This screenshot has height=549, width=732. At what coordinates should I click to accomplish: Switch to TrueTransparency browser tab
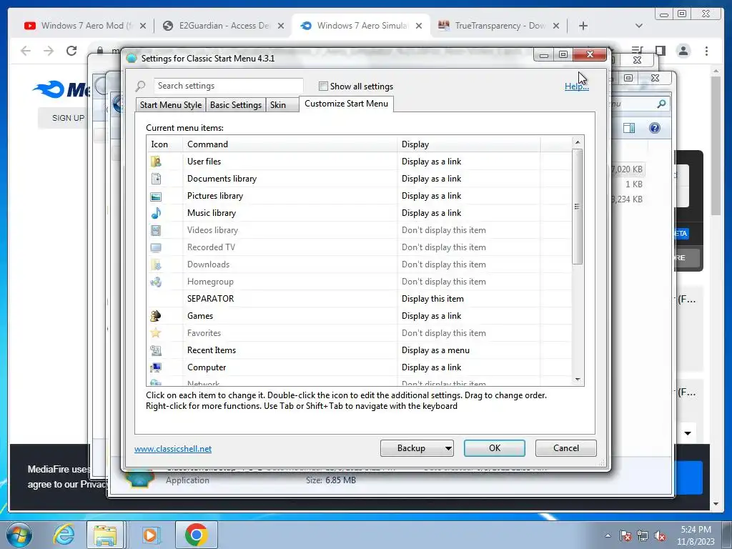[498, 26]
